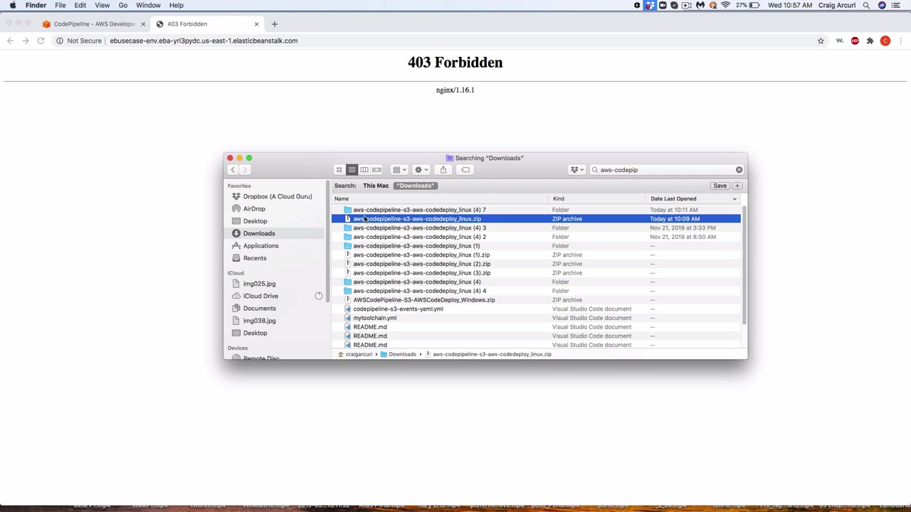Go back in the Finder window
The height and width of the screenshot is (512, 911).
click(x=233, y=170)
